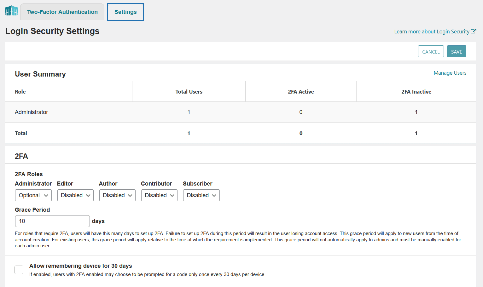Click the Wordfence logo icon
This screenshot has width=483, height=287.
tap(12, 11)
